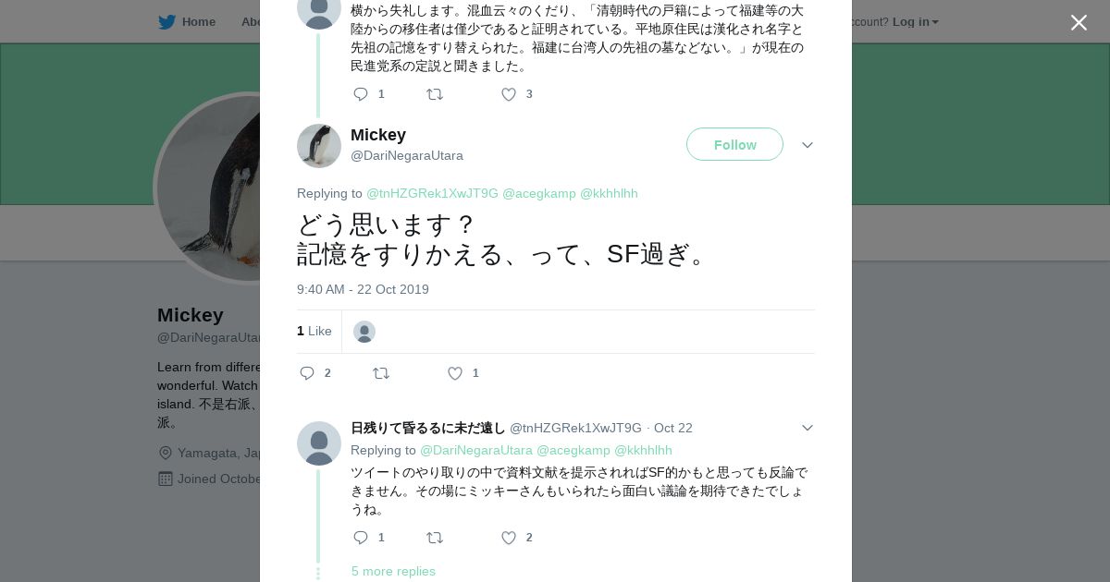Click Mickey's penguin avatar in tweet
Screen dimensions: 1110x582
point(319,146)
